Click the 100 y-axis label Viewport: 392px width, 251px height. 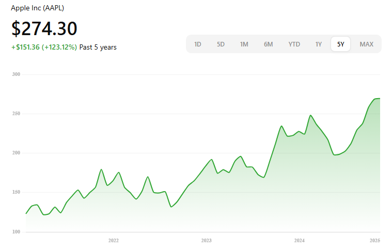click(16, 232)
